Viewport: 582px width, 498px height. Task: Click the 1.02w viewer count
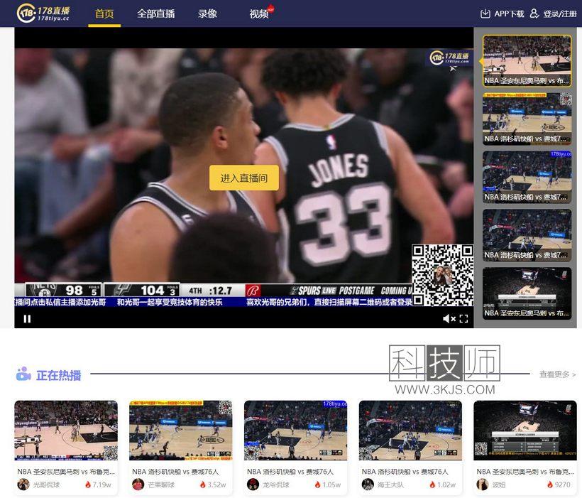pyautogui.click(x=446, y=485)
